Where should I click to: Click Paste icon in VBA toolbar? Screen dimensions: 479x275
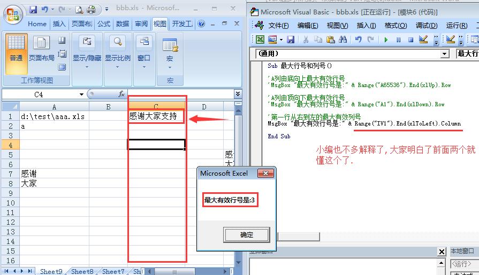(331, 40)
